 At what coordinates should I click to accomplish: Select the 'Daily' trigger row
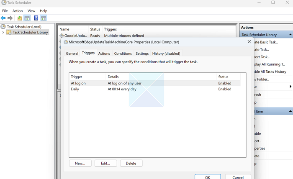tap(155, 89)
